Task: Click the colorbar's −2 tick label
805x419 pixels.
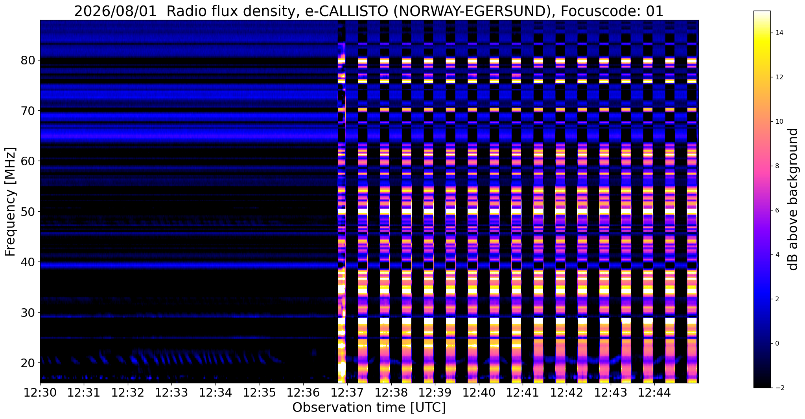Action: (x=778, y=388)
